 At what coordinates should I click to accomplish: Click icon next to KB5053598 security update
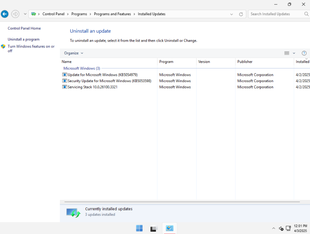(x=64, y=81)
